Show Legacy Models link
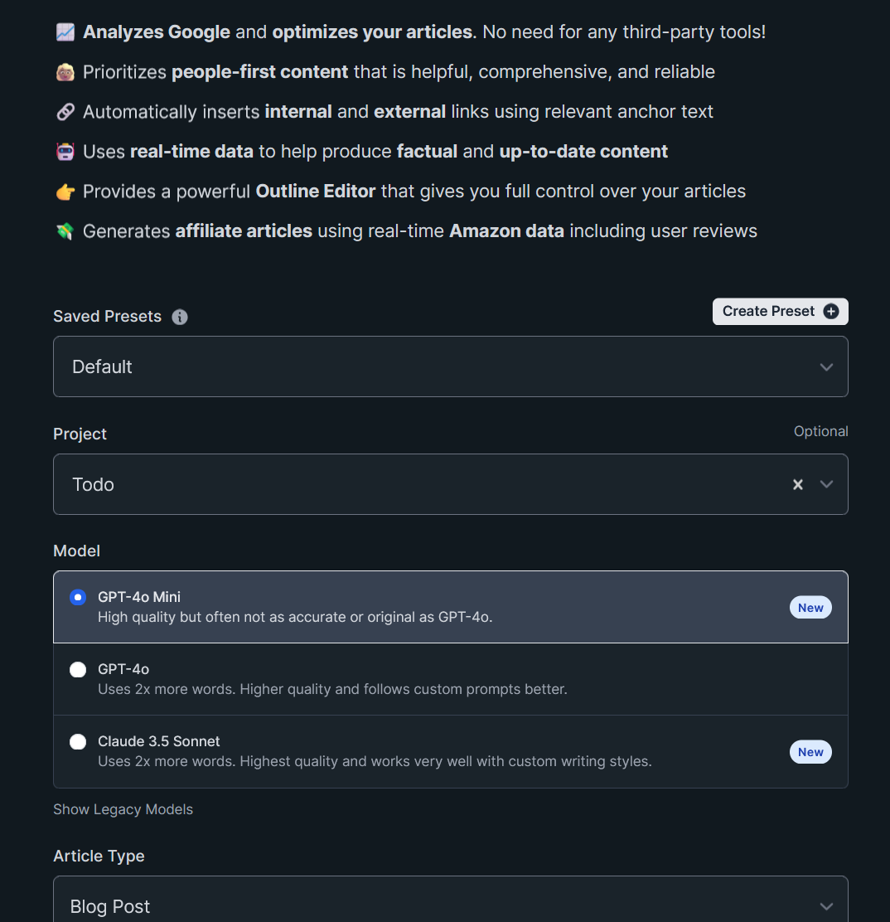 (123, 809)
